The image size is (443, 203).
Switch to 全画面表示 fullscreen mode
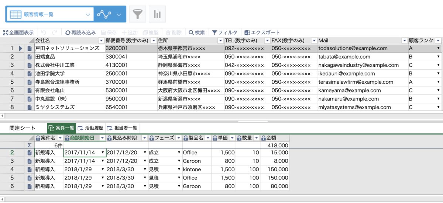coord(18,32)
